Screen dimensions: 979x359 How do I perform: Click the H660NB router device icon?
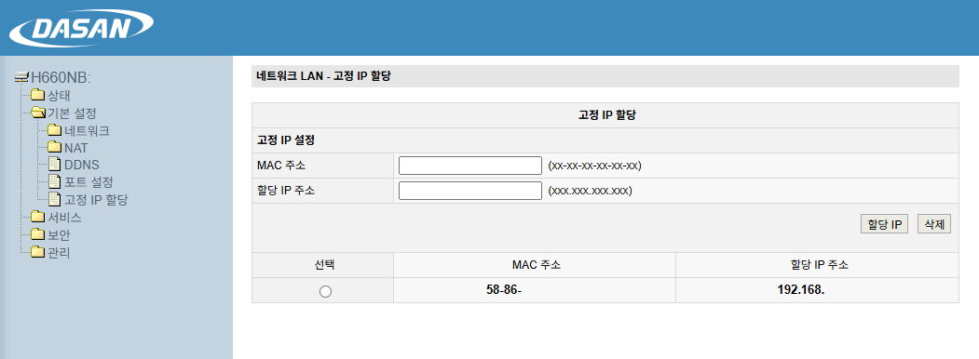[x=21, y=77]
